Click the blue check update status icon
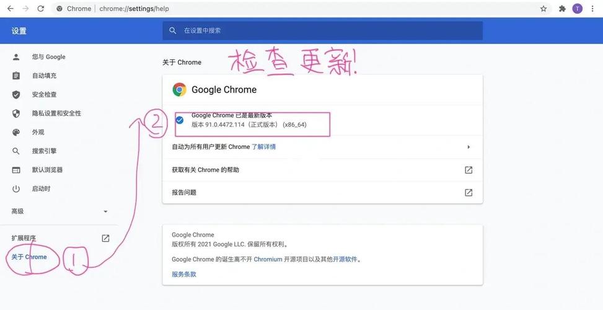603x310 pixels. pyautogui.click(x=180, y=120)
